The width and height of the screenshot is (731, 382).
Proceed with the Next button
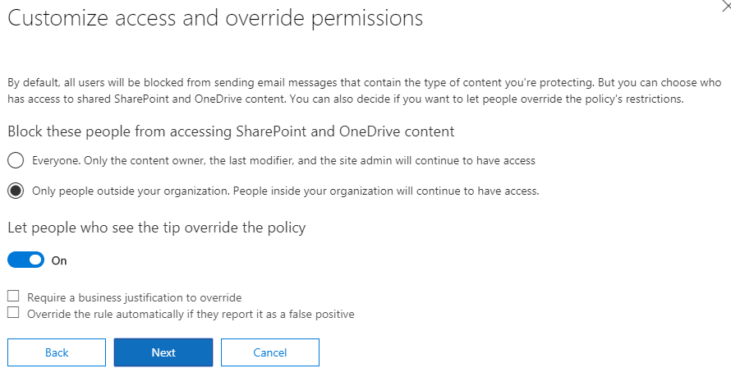(x=163, y=352)
